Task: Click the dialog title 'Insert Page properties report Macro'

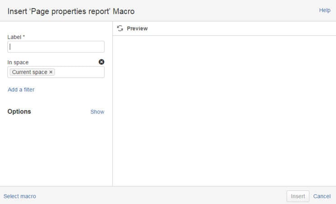Action: point(71,11)
